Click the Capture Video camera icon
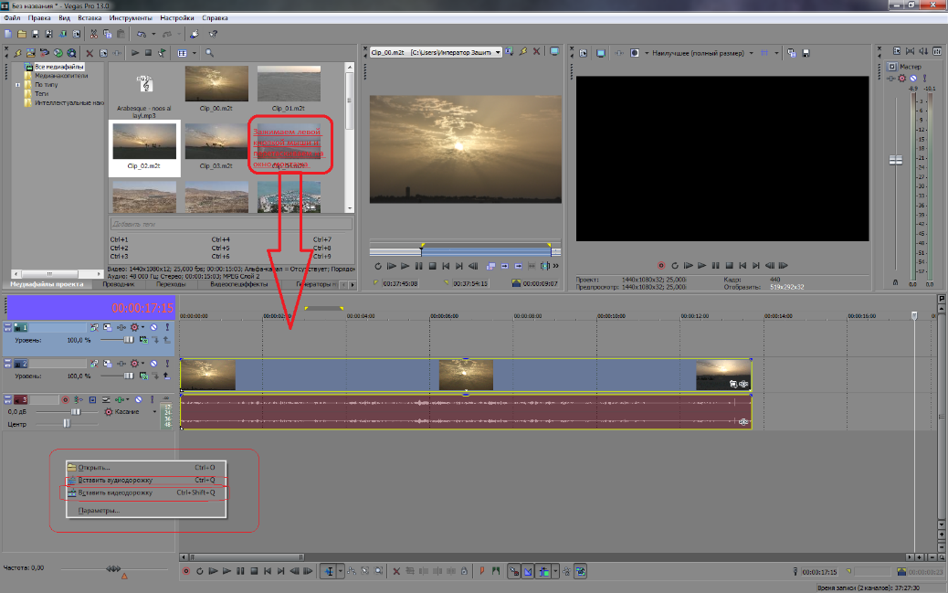Screen dimensions: 948x593 [44, 53]
